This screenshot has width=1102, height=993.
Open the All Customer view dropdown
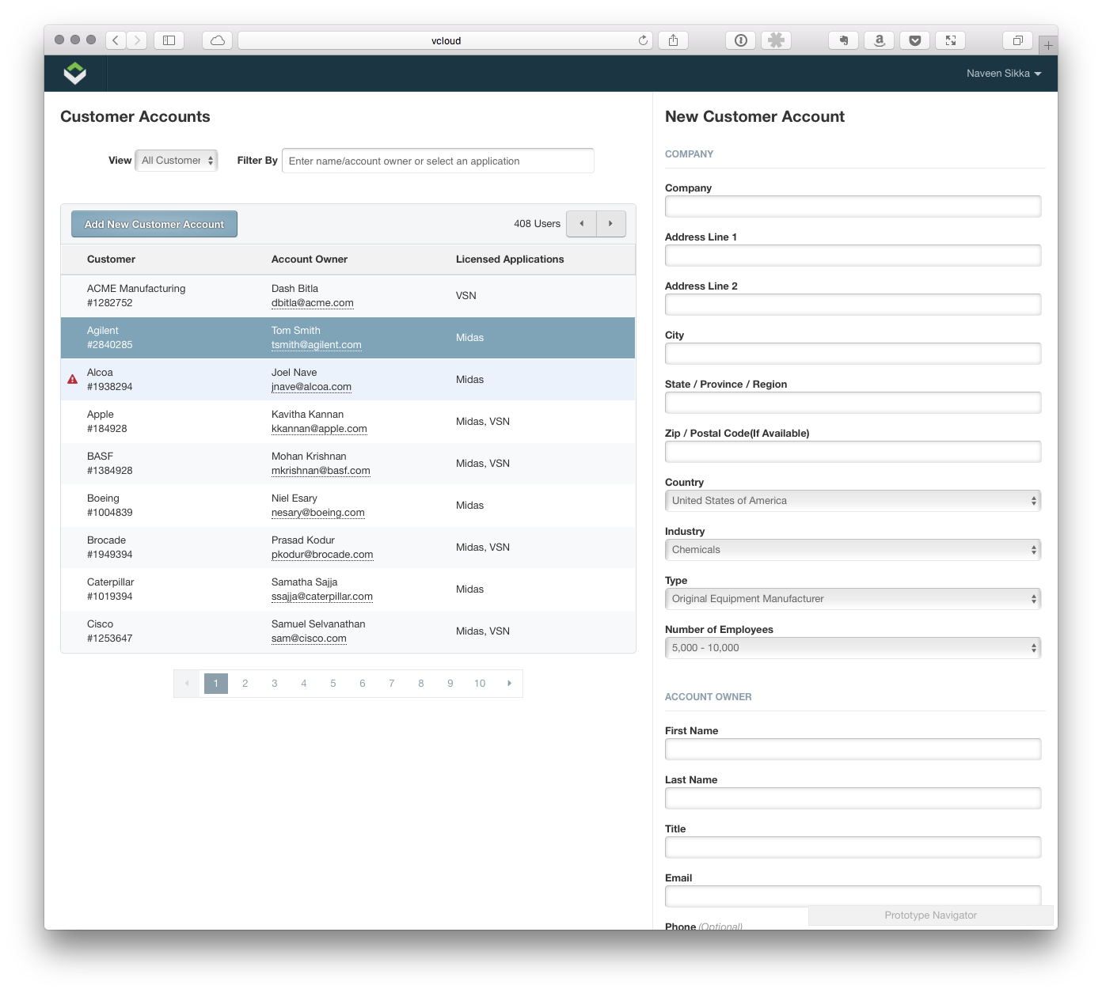(x=177, y=161)
